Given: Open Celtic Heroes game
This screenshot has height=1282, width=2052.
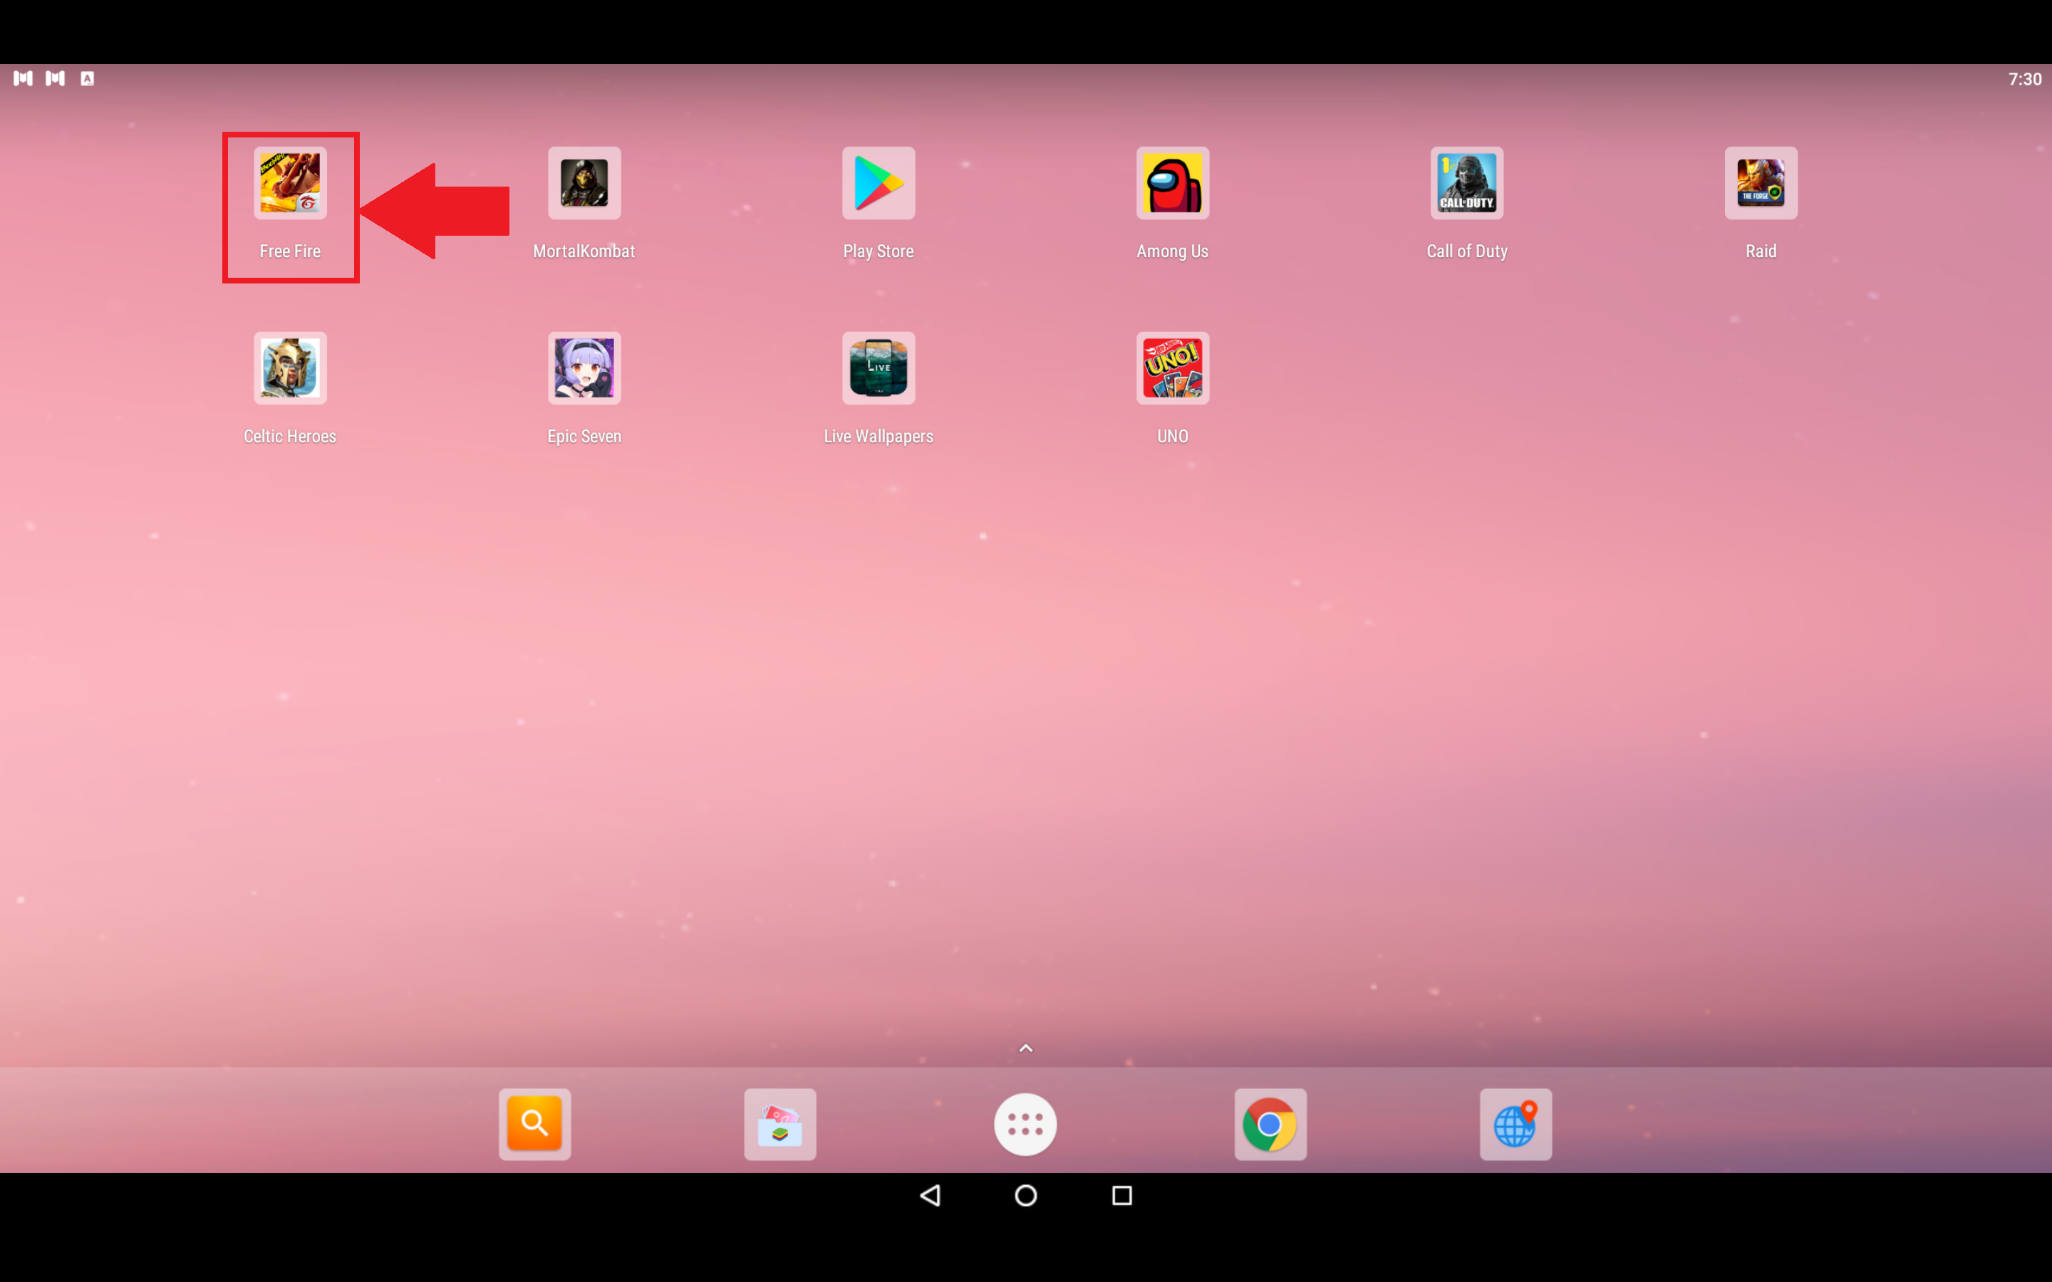Looking at the screenshot, I should 288,366.
